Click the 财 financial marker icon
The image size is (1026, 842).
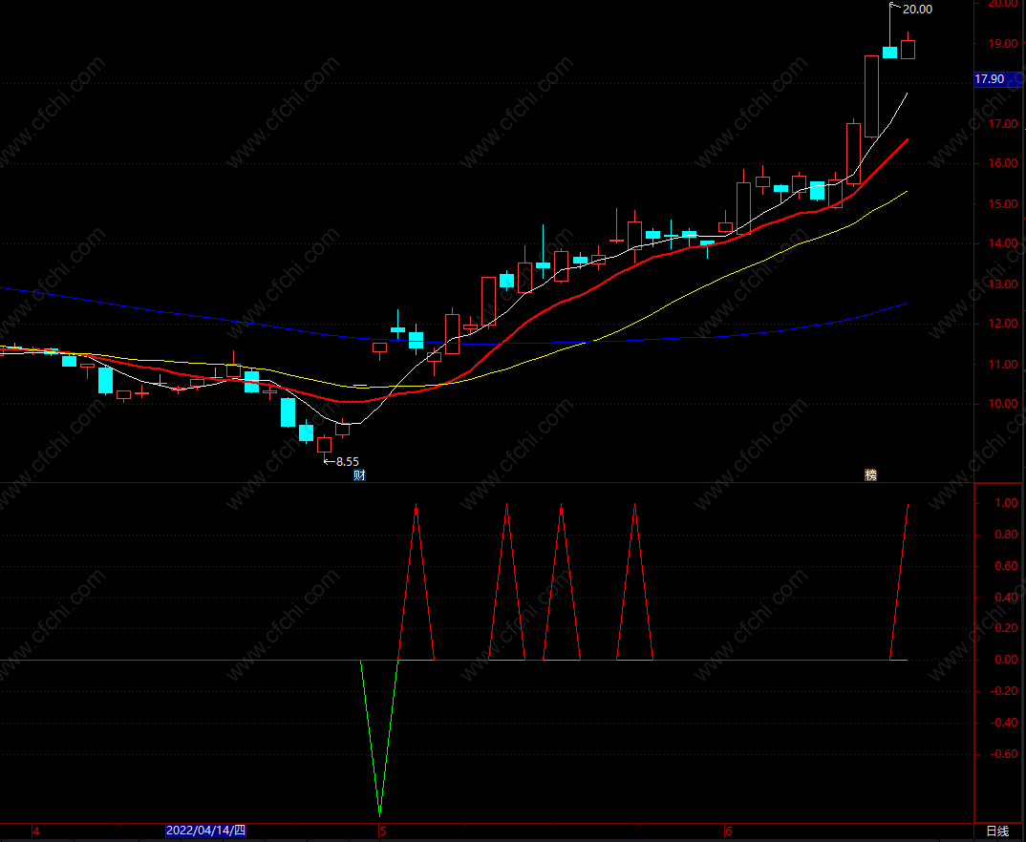(x=359, y=475)
